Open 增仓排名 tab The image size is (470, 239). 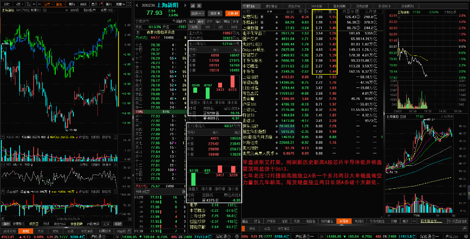pos(271,6)
